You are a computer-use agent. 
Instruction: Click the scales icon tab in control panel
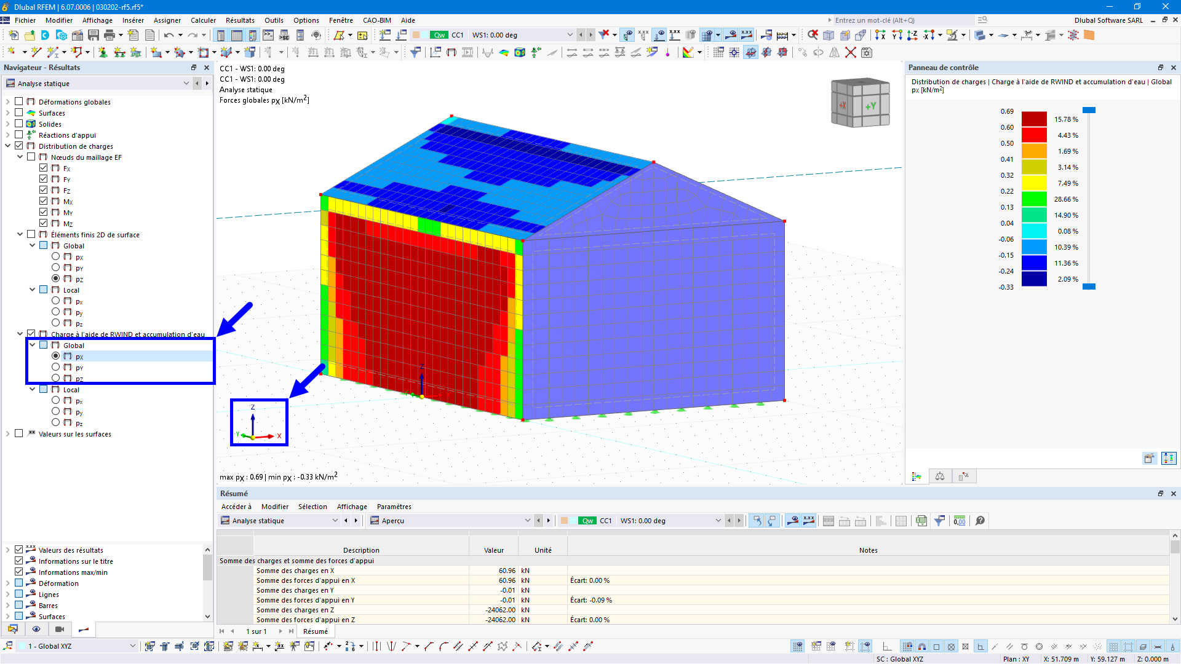pos(940,476)
